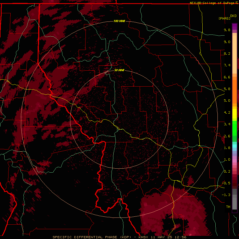Viewport: 239px width, 239px height.
Task: Click the orange segment of the color scale
Action: 234,91
